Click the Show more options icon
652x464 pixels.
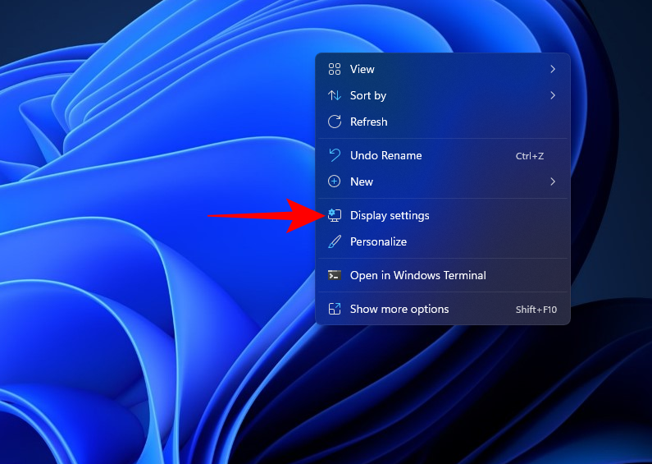pos(334,309)
